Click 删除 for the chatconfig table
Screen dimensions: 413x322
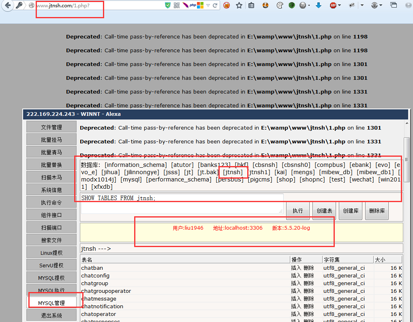click(x=309, y=276)
